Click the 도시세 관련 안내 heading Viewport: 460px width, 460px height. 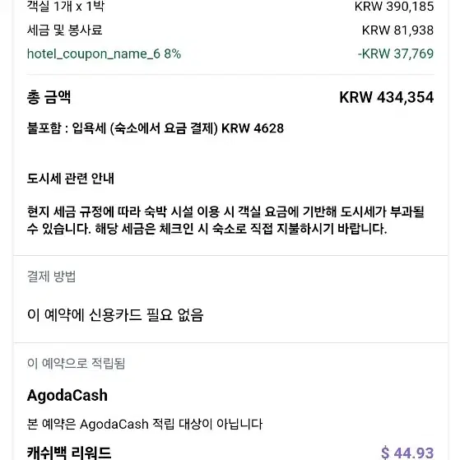(71, 179)
